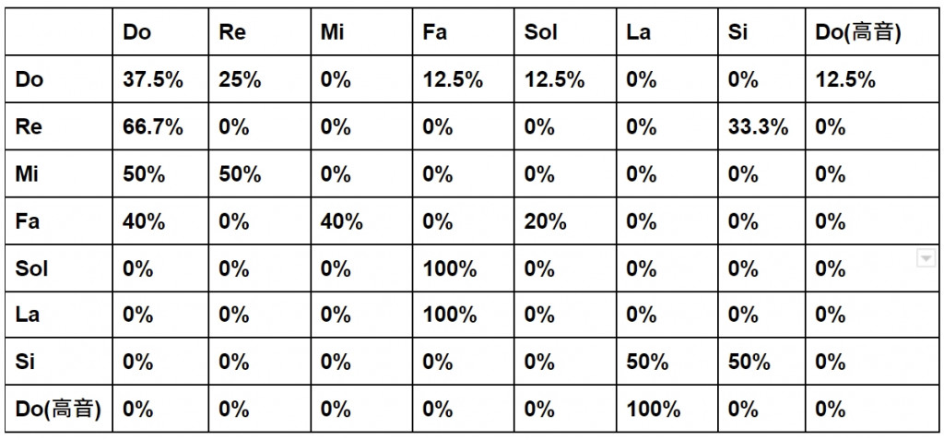This screenshot has width=944, height=440.
Task: Click the Mi row header cell
Action: [58, 173]
